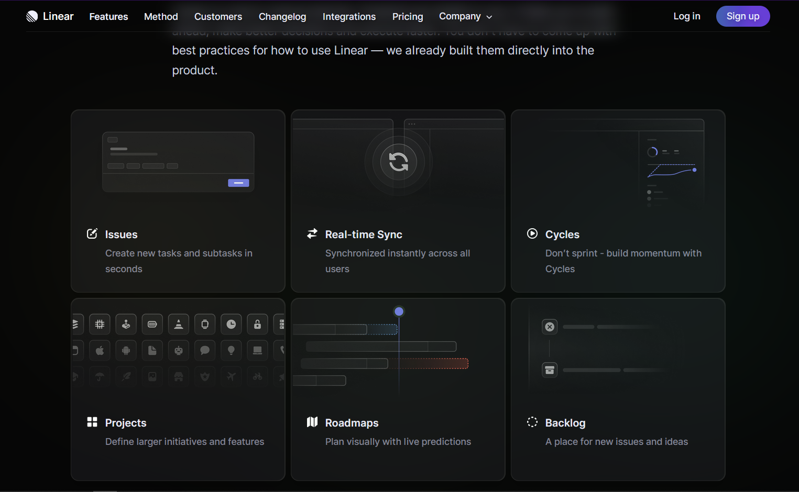Image resolution: width=799 pixels, height=492 pixels.
Task: Open the Changelog nav item
Action: point(282,17)
